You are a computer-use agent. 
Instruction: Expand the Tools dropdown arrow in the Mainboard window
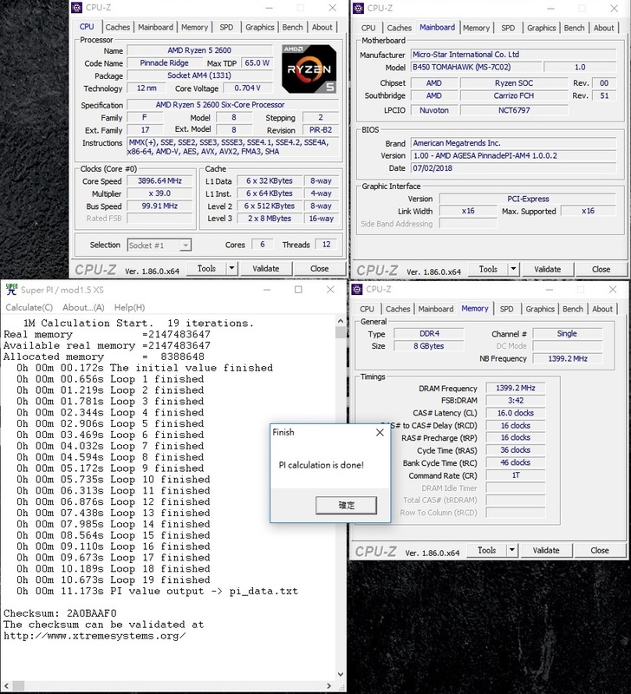coord(516,269)
